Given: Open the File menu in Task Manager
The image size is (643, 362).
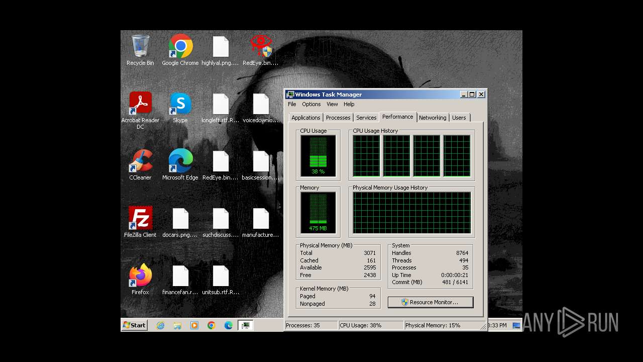Looking at the screenshot, I should (292, 104).
